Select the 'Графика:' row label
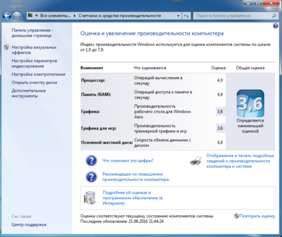The image size is (282, 237). (90, 111)
